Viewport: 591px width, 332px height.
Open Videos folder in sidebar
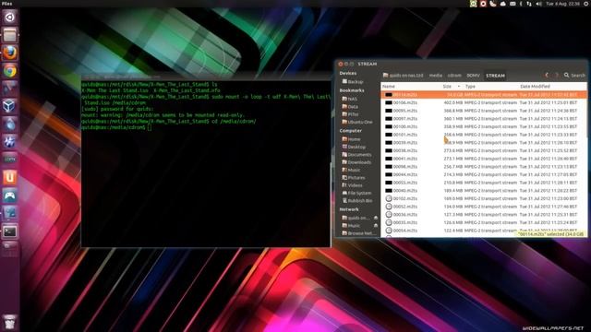click(x=352, y=185)
